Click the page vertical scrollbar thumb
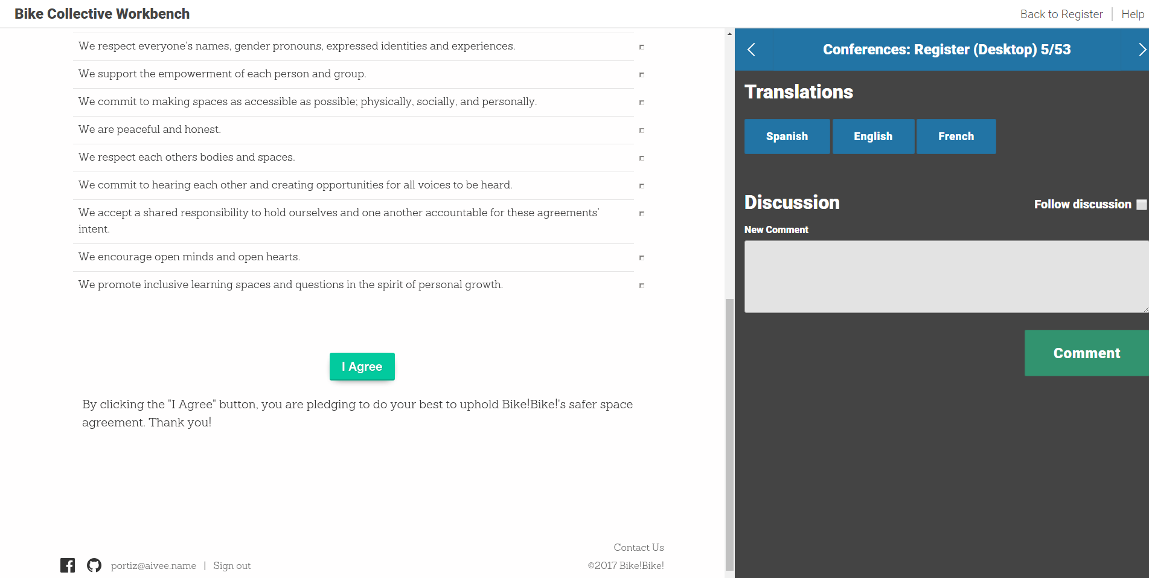 (x=729, y=434)
